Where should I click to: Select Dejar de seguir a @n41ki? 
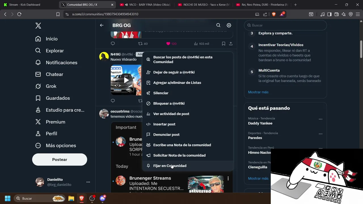click(187, 72)
